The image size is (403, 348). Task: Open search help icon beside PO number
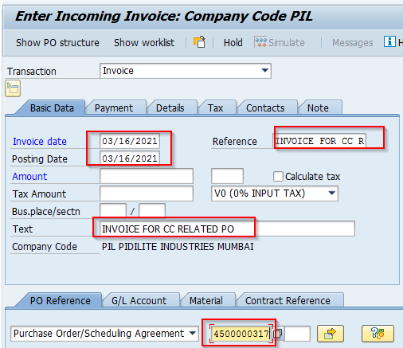click(279, 333)
